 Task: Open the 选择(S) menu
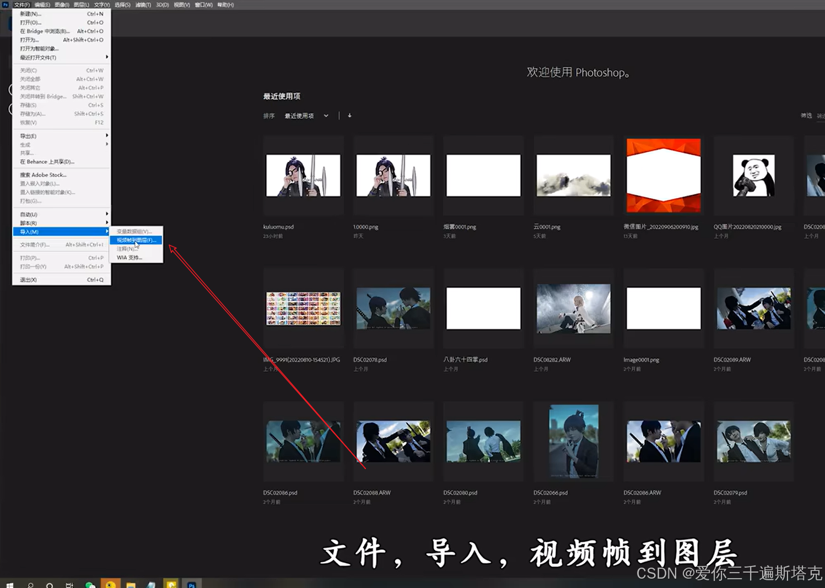122,4
